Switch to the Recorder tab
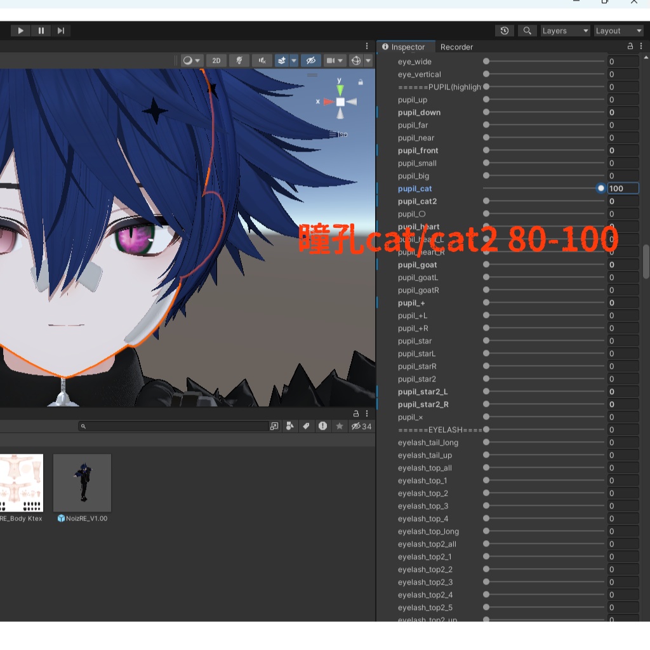This screenshot has height=650, width=650. (x=456, y=47)
